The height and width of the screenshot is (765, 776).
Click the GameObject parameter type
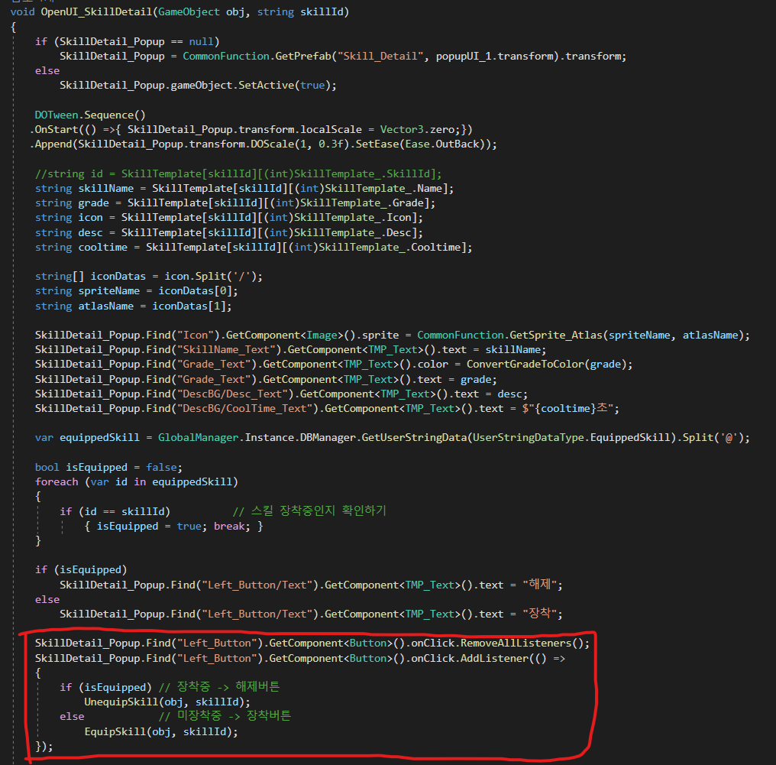coord(189,12)
